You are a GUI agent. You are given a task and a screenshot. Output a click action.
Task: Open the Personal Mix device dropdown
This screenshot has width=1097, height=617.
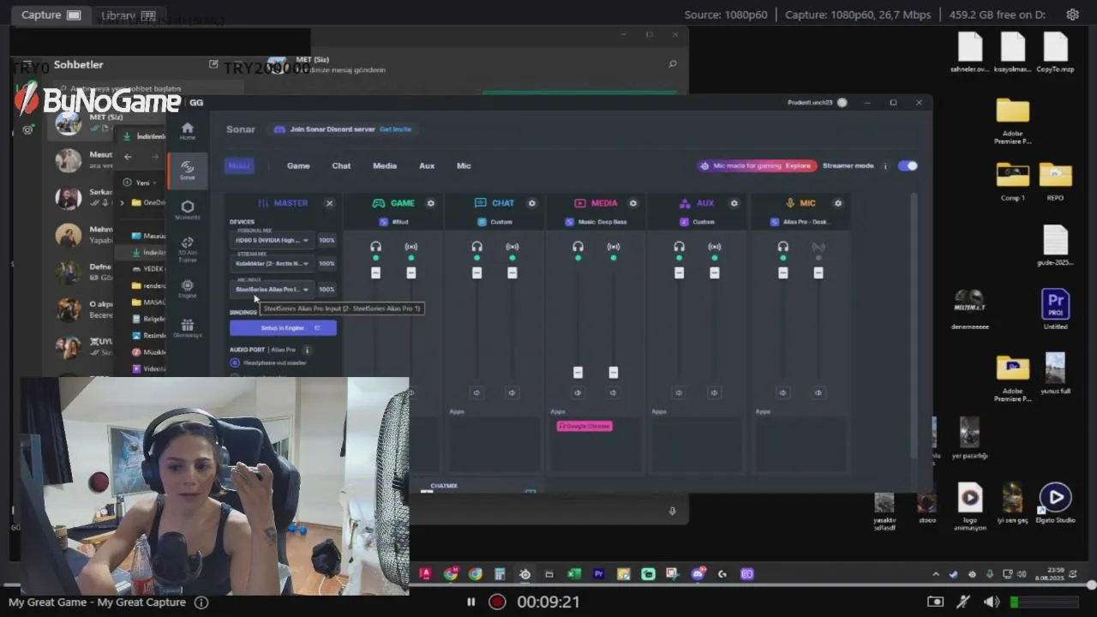273,241
